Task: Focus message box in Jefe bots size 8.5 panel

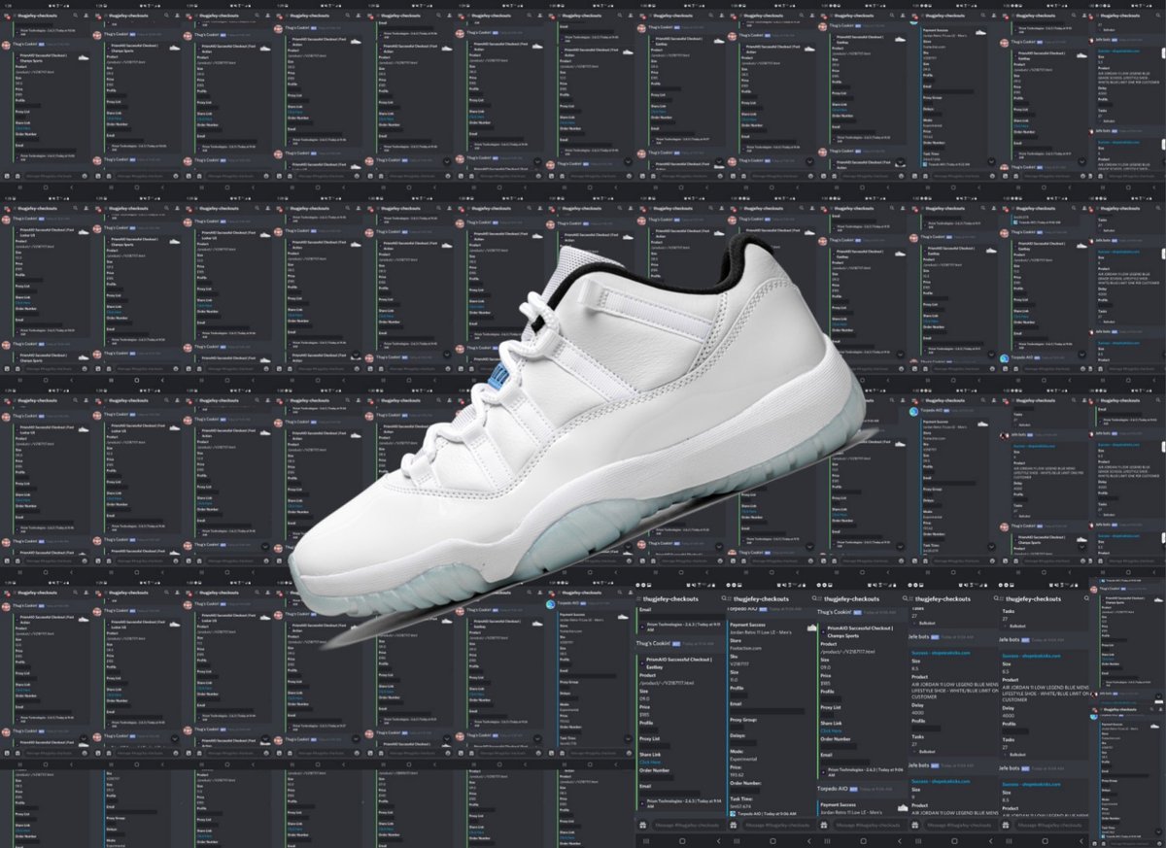Action: click(959, 825)
